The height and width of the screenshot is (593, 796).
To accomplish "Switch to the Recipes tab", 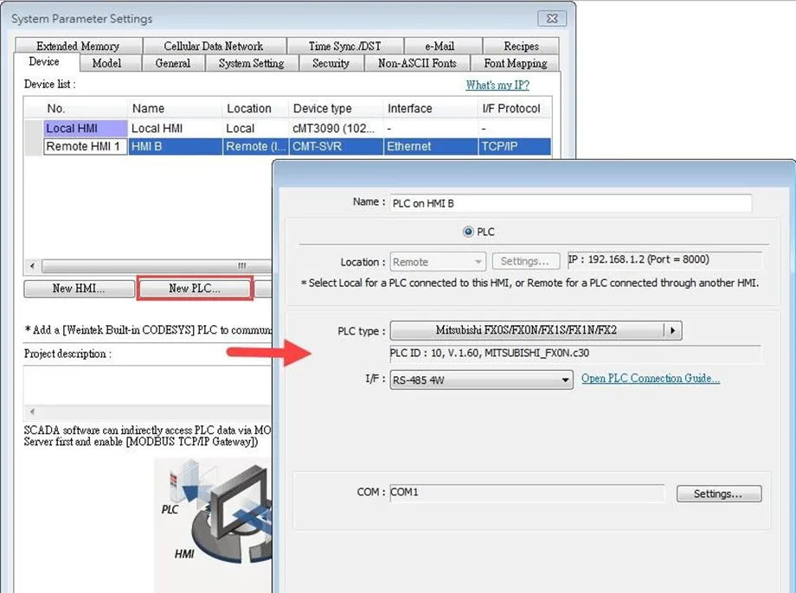I will point(522,46).
